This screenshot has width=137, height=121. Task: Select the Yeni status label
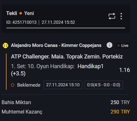29,13
